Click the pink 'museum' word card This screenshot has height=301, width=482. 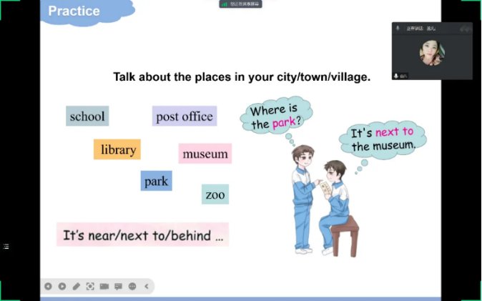(205, 154)
